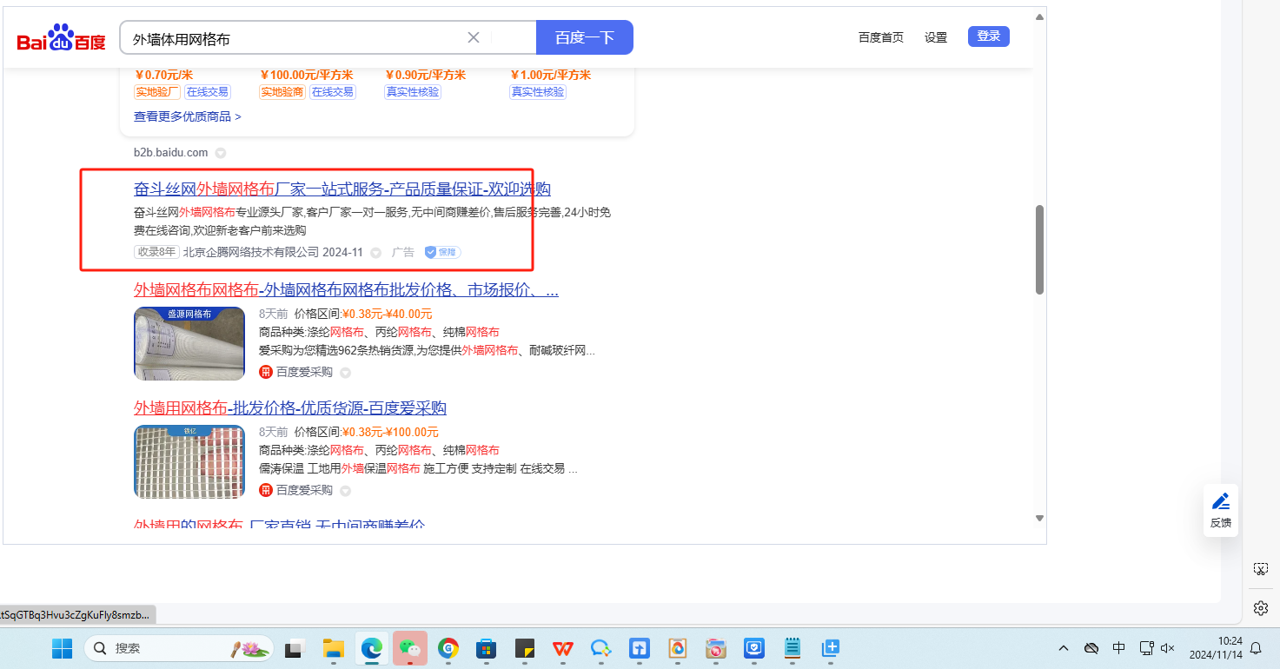Open the sidebar settings gear icon
Viewport: 1280px width, 669px height.
(x=1261, y=608)
